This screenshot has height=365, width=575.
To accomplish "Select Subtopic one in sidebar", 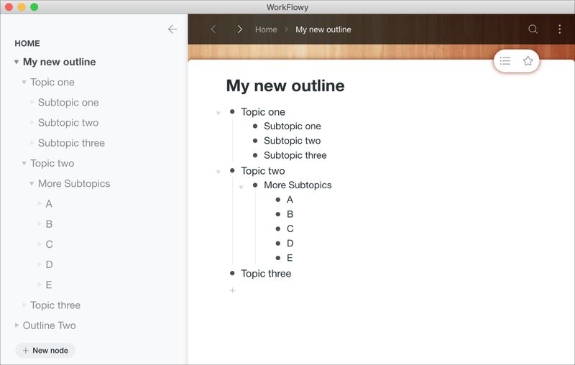I will click(x=68, y=102).
